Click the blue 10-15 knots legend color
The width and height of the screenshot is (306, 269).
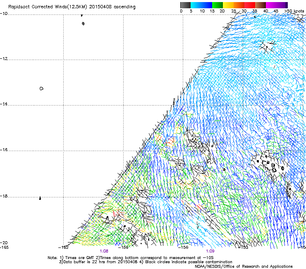(x=207, y=5)
